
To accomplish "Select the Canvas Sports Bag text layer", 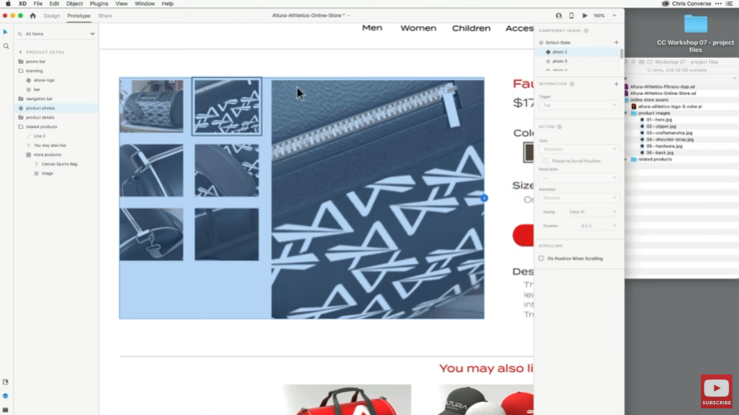I will [59, 165].
